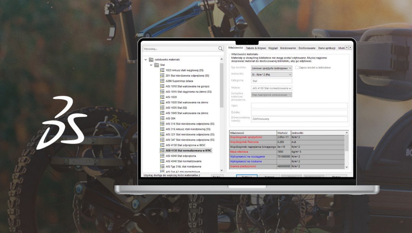Click the icon beside AISI 321 Stal nierdzewna odprężona
The width and height of the screenshot is (412, 233).
pos(162,134)
